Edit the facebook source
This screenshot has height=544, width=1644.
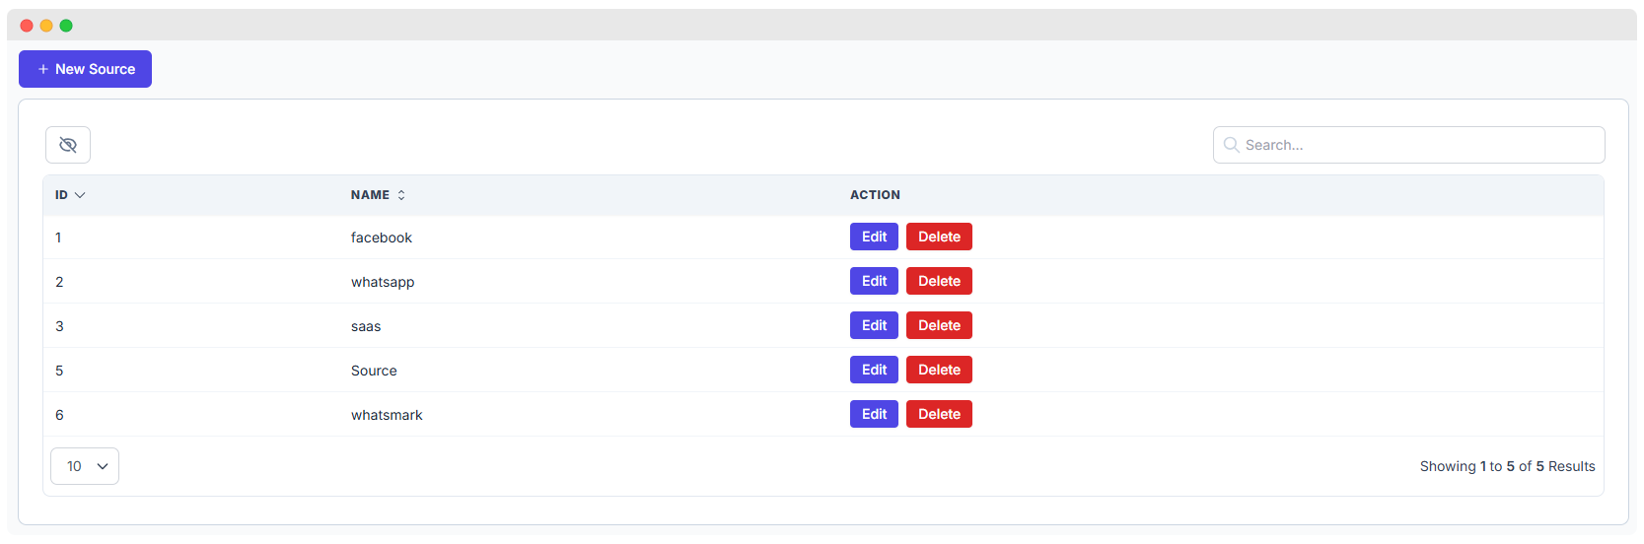(x=874, y=237)
